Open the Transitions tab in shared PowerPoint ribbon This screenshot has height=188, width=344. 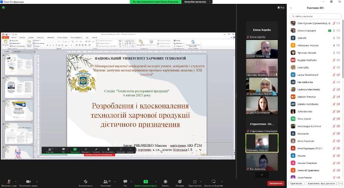point(40,37)
